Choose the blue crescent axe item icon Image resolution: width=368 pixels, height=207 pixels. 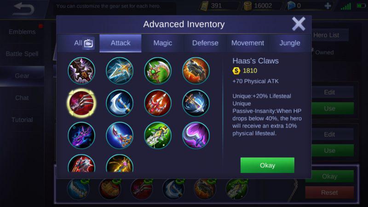(120, 103)
